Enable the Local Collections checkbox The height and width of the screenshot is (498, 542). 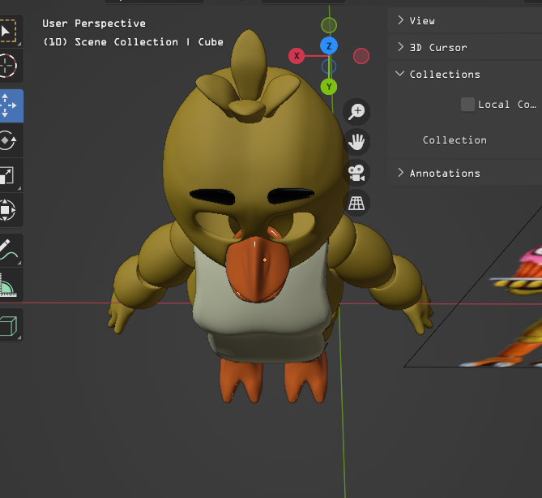(467, 105)
